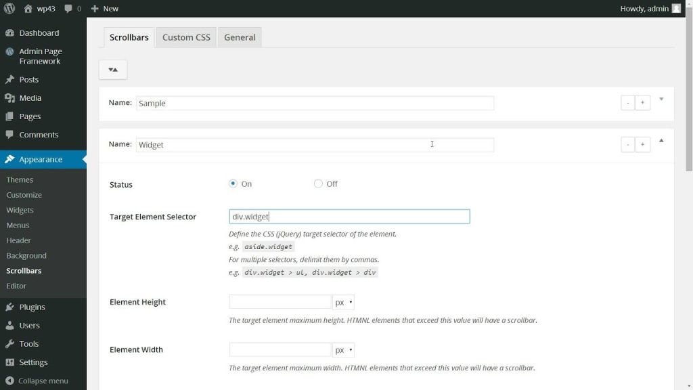
Task: Collapse the Widget section
Action: pyautogui.click(x=661, y=140)
